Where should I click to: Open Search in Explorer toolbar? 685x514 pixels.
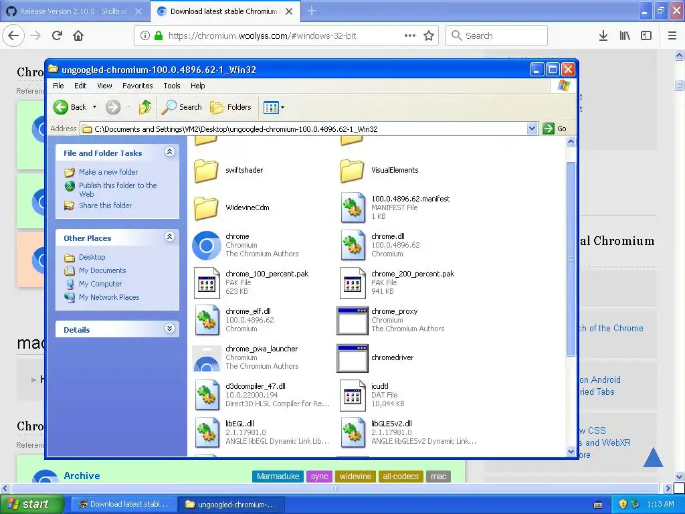coord(182,107)
